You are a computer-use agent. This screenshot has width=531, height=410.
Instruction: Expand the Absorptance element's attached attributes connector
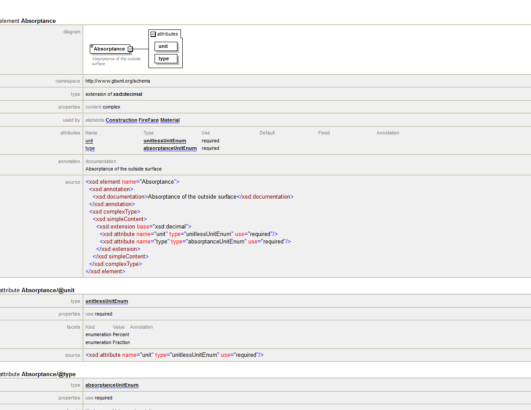pos(130,49)
